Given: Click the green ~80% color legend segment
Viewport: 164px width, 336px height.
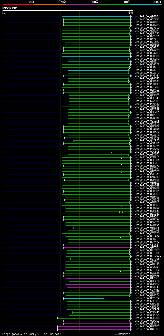Looking at the screenshot, I should [114, 5].
